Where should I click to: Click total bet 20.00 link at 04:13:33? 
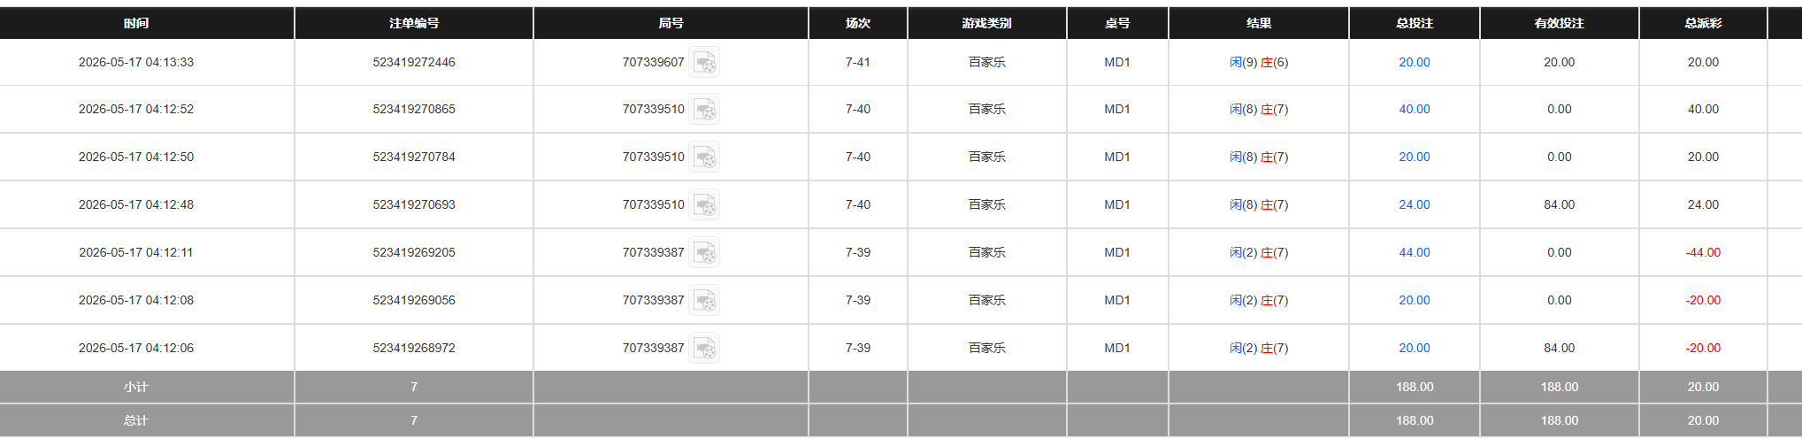click(x=1414, y=62)
